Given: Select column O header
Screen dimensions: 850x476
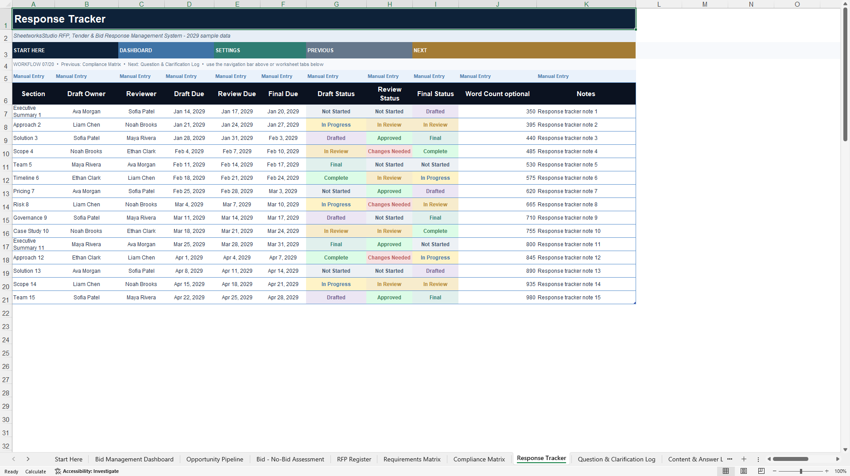Looking at the screenshot, I should [x=797, y=4].
